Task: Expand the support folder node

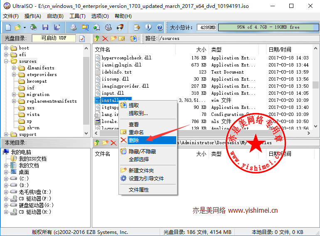Action: [6, 135]
